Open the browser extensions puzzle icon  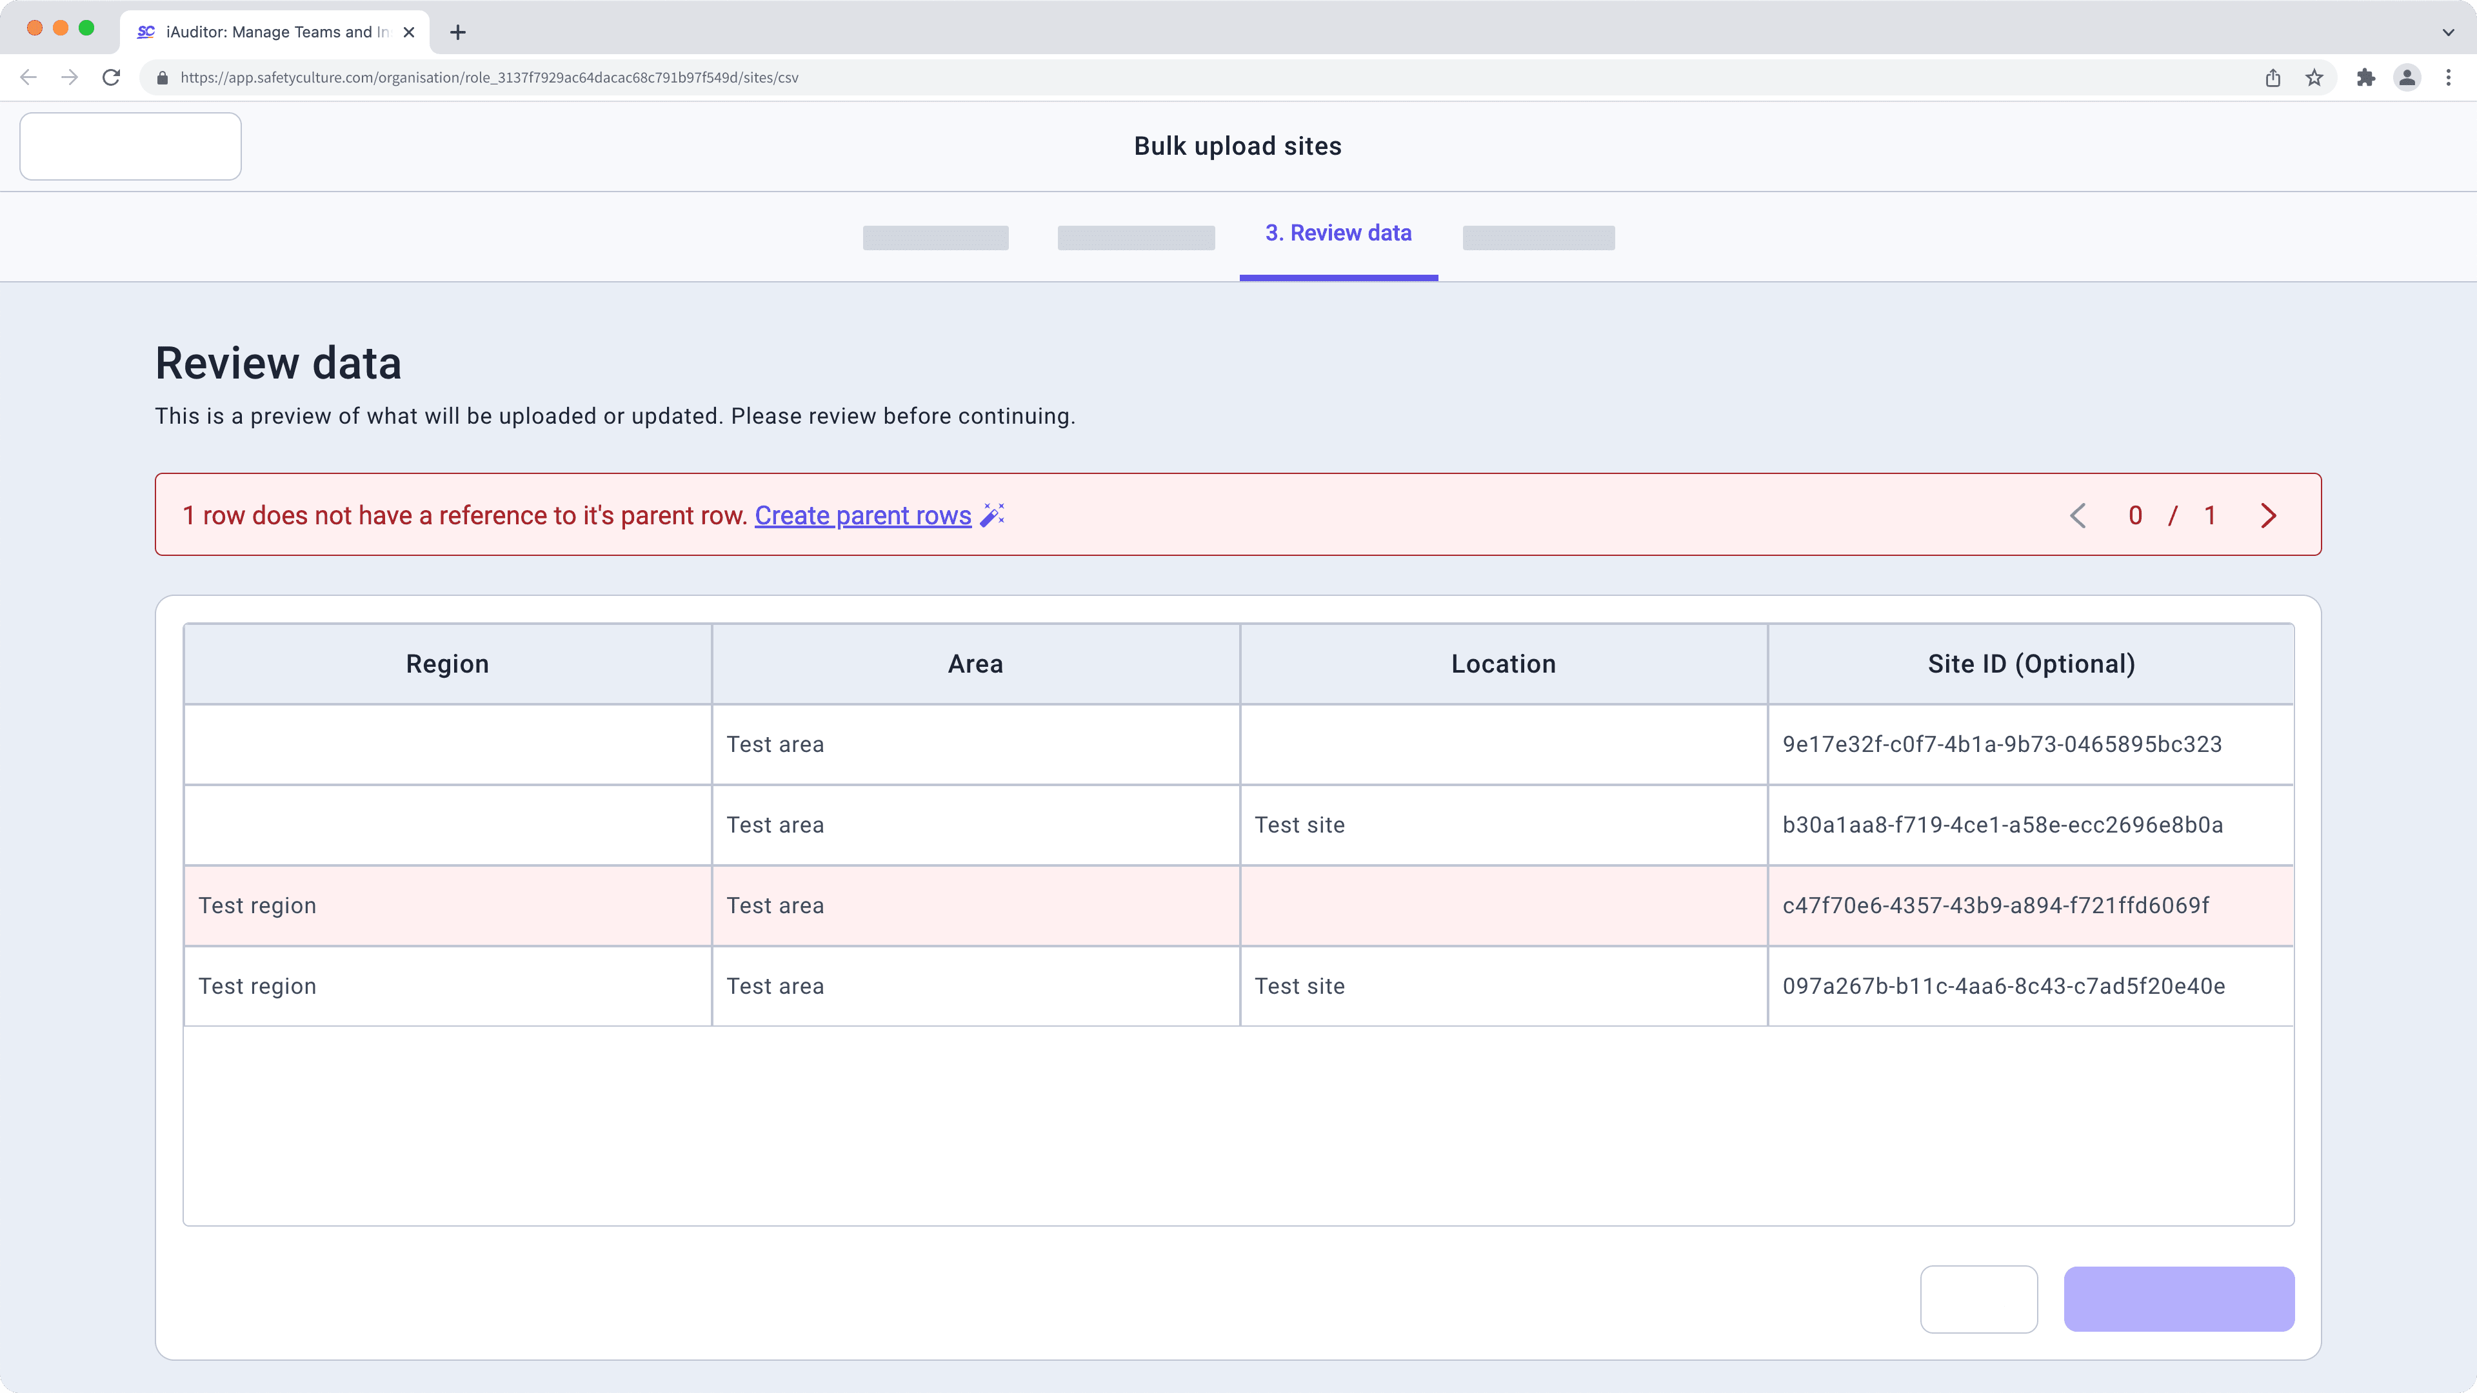pos(2365,78)
